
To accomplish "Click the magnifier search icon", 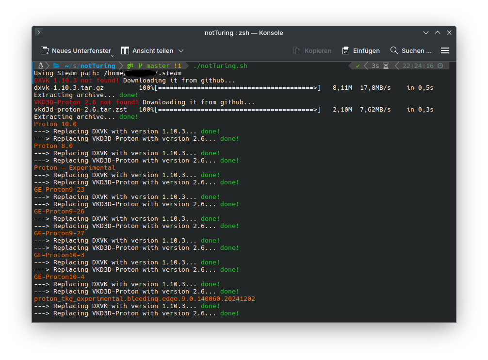I will coord(394,50).
